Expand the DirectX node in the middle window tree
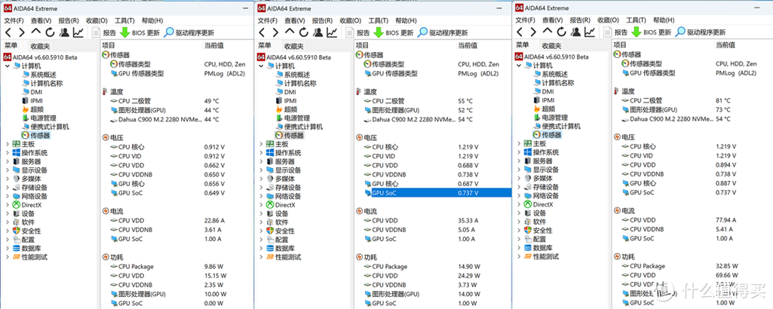The height and width of the screenshot is (309, 773). (261, 205)
